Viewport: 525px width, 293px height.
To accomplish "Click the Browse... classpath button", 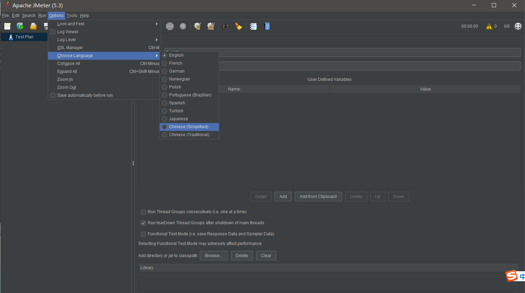I will click(x=214, y=256).
